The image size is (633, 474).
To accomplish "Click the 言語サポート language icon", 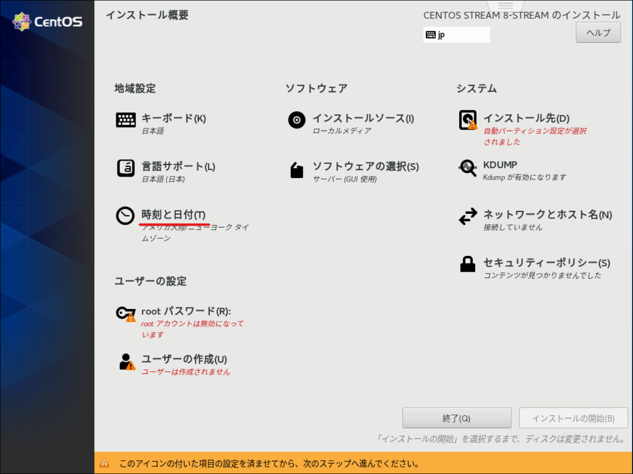I will tap(126, 168).
